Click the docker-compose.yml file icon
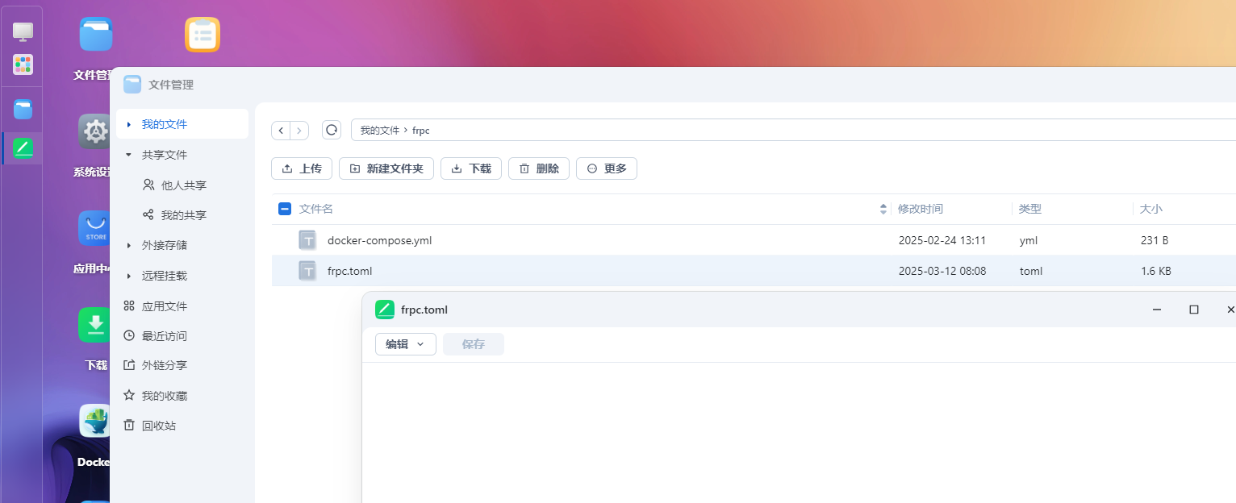 point(307,240)
